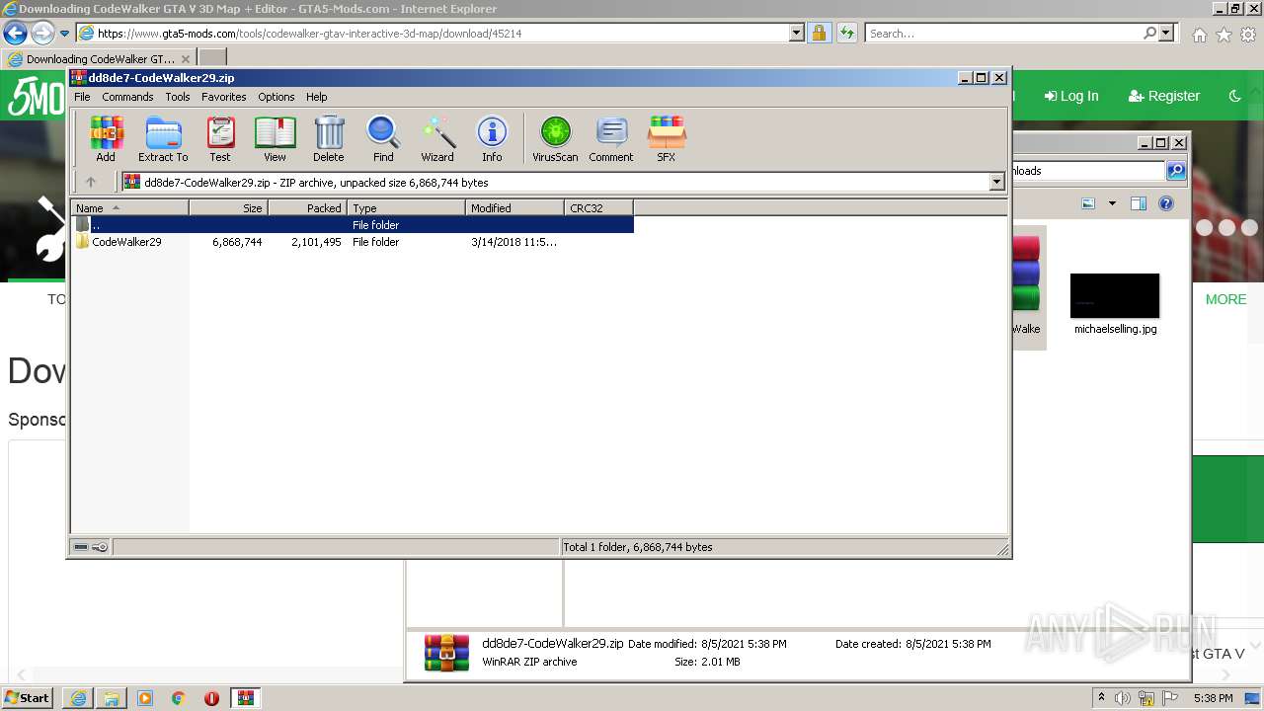The width and height of the screenshot is (1264, 711).
Task: Select the parent folder '..' row
Action: (x=353, y=225)
